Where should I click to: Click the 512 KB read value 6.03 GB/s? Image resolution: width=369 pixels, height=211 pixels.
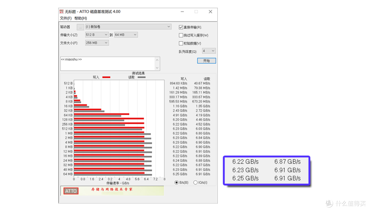tap(203, 129)
